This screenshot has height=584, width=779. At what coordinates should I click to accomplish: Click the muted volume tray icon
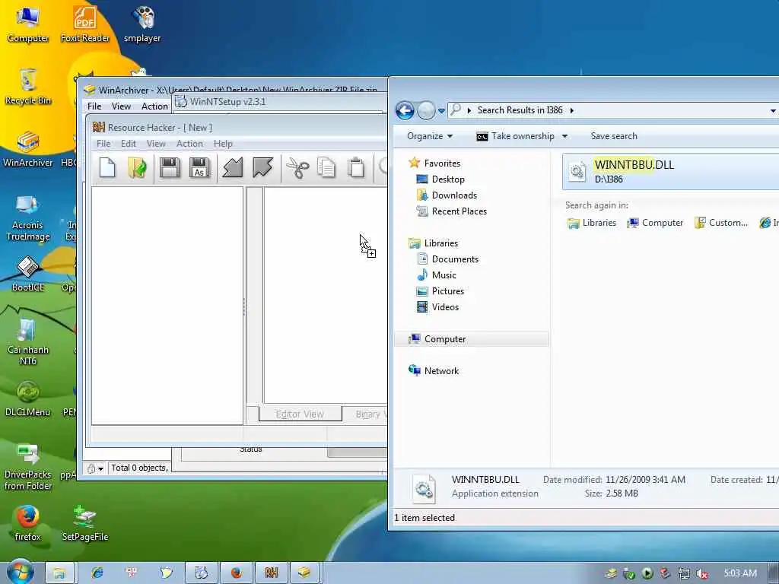tap(702, 573)
